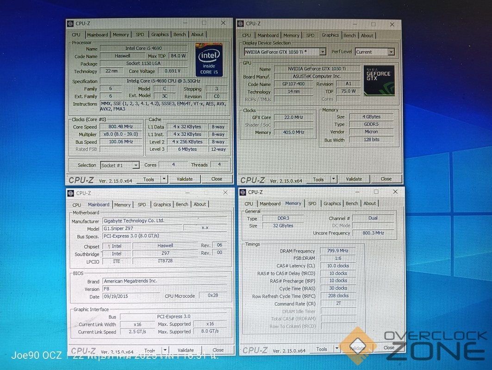
Task: Select SPD tab in Memory window
Action: point(312,203)
